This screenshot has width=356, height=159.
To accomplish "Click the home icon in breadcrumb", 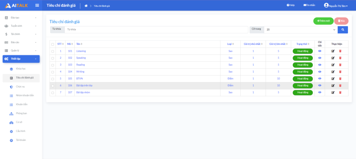I will point(86,6).
